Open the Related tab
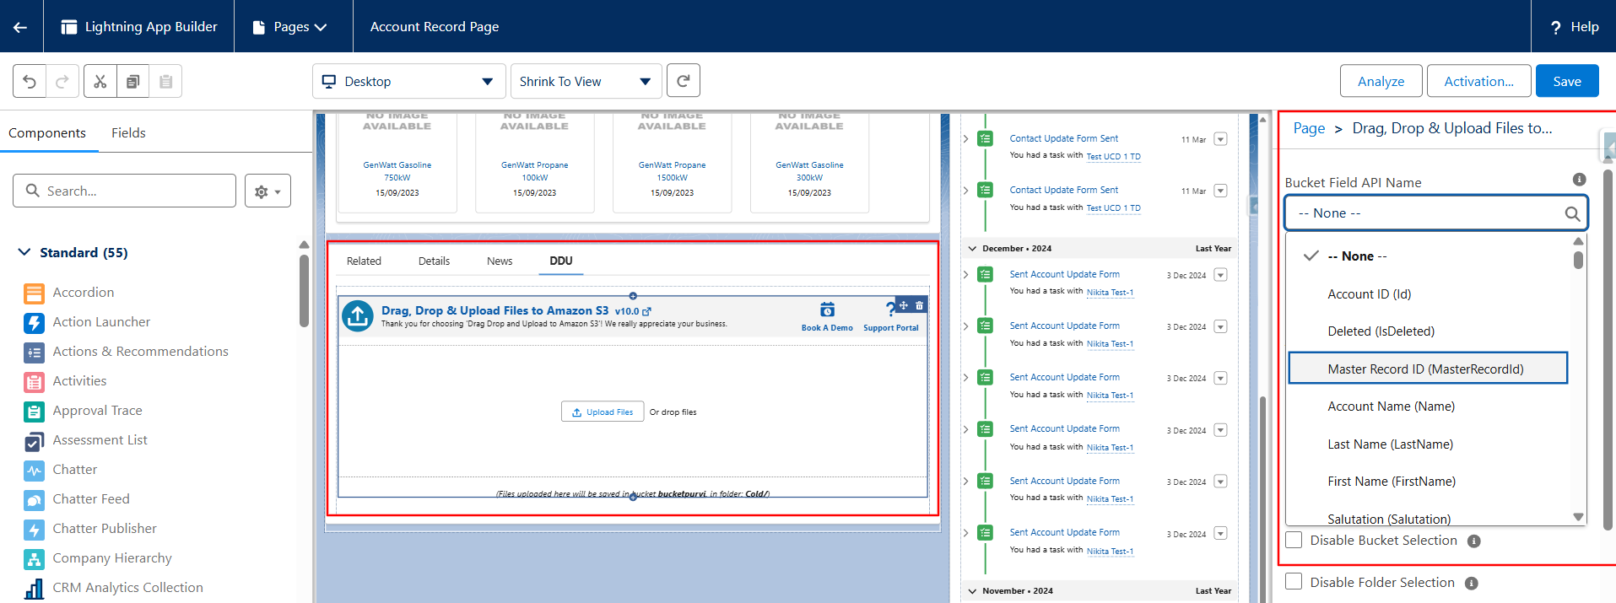1616x603 pixels. coord(364,261)
